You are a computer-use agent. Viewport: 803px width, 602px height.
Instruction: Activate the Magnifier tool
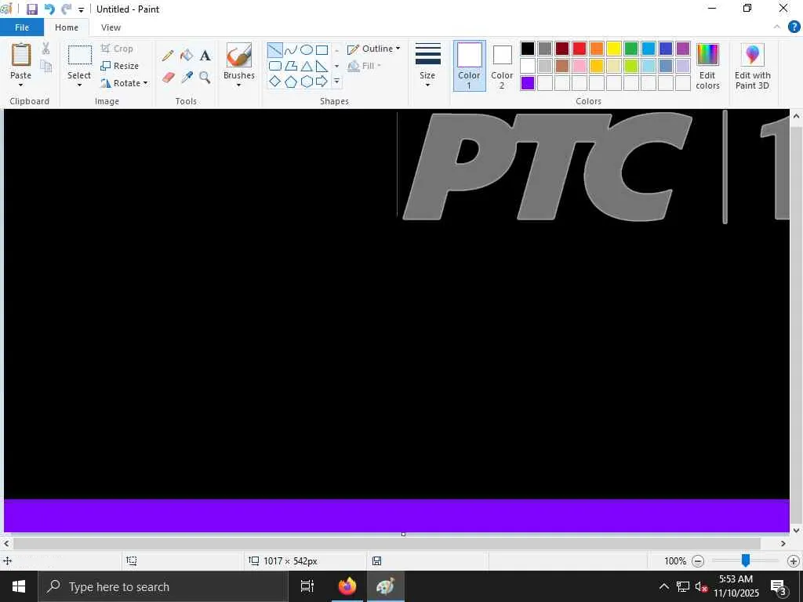(205, 78)
